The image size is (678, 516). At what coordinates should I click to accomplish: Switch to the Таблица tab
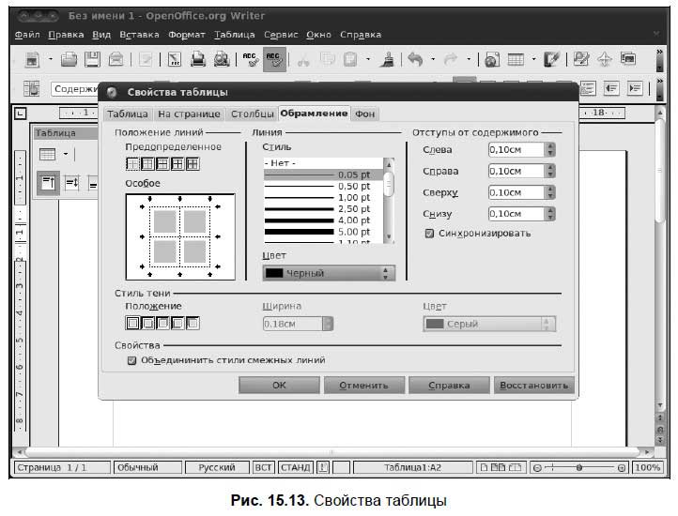(x=128, y=114)
